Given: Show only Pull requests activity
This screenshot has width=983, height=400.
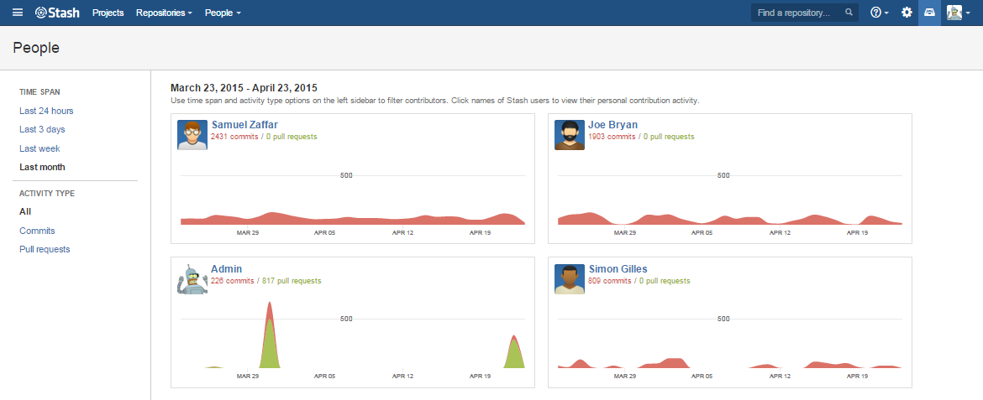Looking at the screenshot, I should [45, 249].
